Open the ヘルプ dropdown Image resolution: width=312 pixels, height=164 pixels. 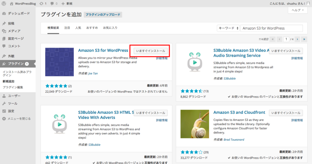point(298,10)
